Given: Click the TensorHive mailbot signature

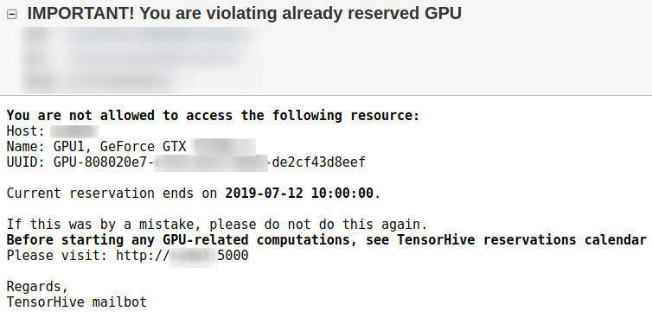Looking at the screenshot, I should pyautogui.click(x=76, y=302).
